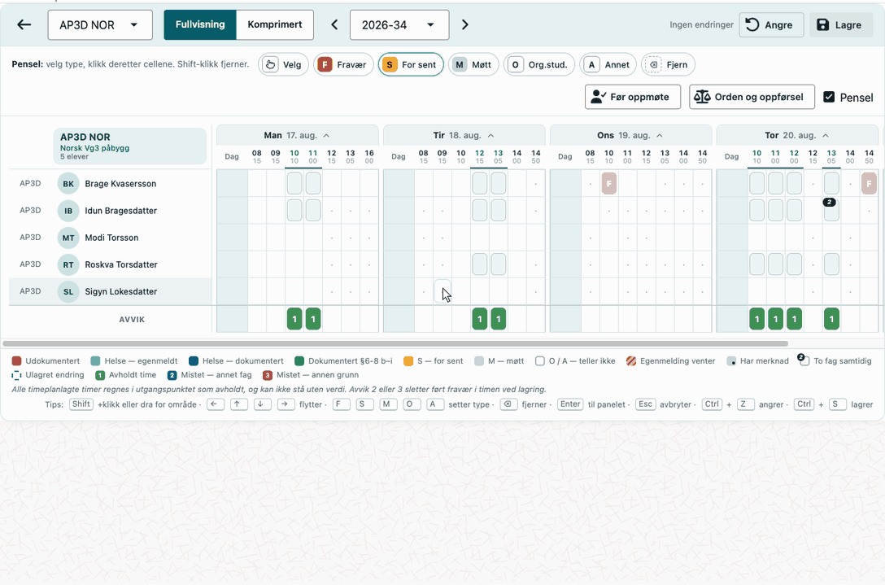Click the To fag samtidig legend icon
The height and width of the screenshot is (585, 885).
click(804, 360)
